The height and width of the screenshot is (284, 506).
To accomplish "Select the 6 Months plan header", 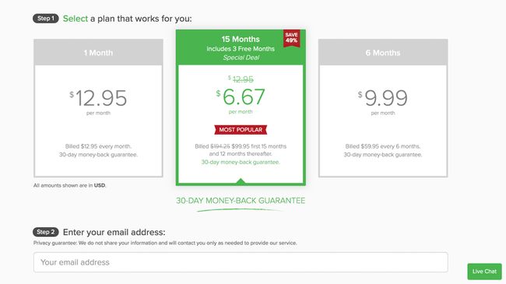I will tap(383, 53).
